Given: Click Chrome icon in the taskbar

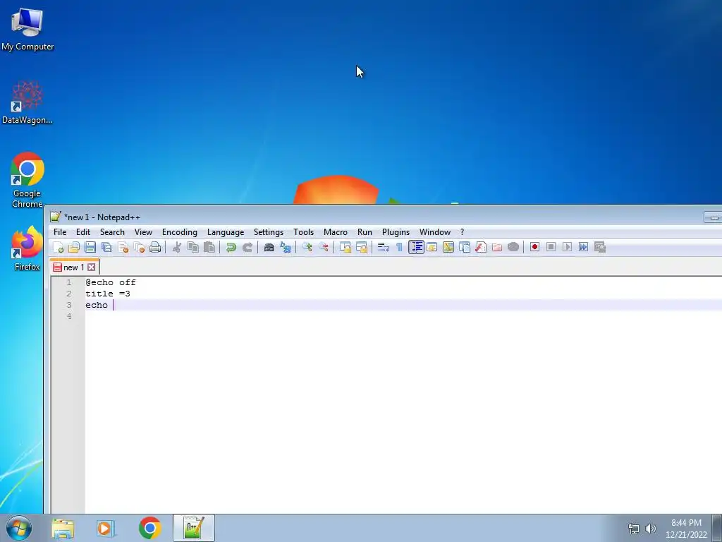Looking at the screenshot, I should 149,528.
